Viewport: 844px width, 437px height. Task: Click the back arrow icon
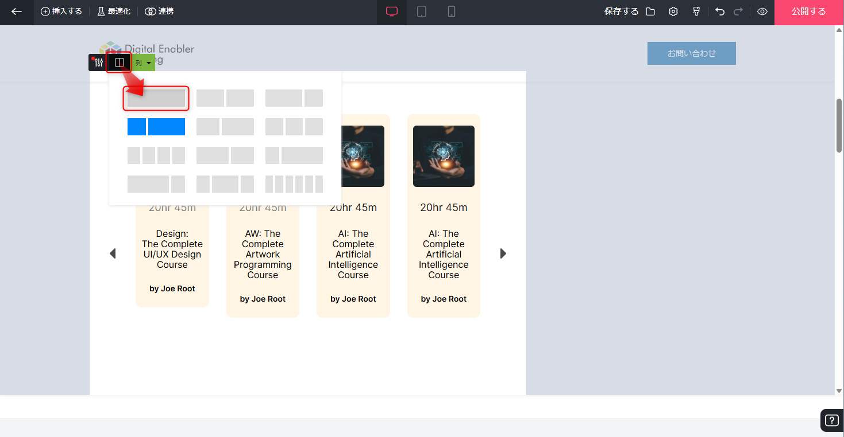click(x=17, y=12)
